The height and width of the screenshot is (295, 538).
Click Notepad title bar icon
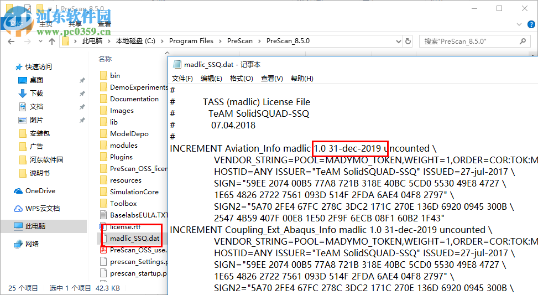[x=177, y=64]
